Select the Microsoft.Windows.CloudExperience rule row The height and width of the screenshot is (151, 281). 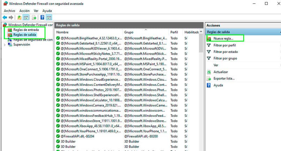tap(127, 80)
